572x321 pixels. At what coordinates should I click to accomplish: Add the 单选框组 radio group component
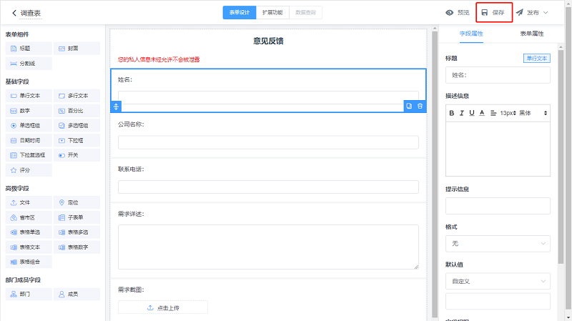pyautogui.click(x=29, y=125)
